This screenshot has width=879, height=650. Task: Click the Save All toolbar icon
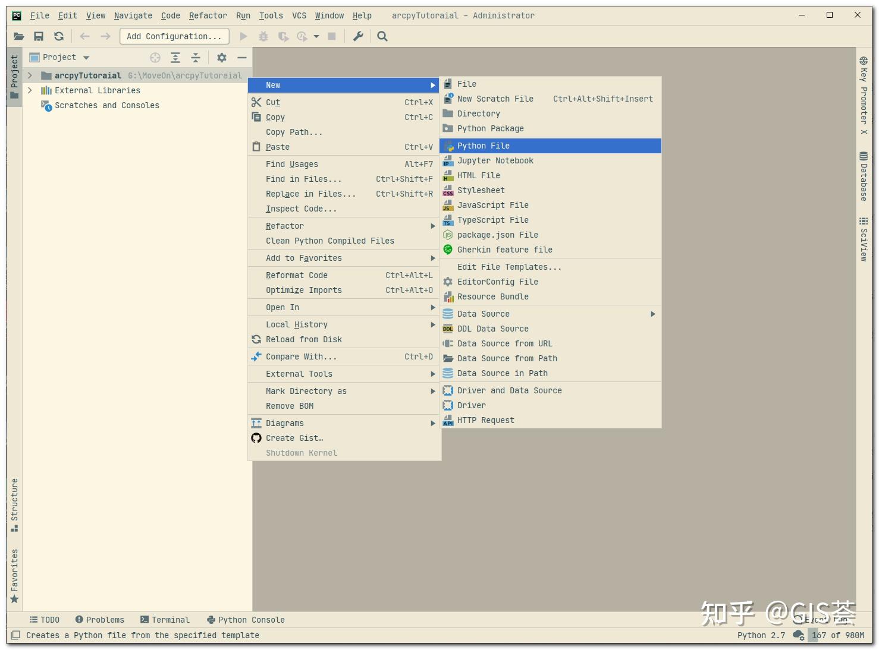click(39, 36)
